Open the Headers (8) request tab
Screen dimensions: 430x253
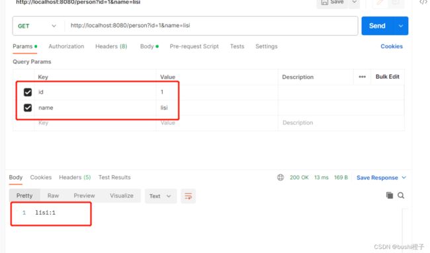111,46
